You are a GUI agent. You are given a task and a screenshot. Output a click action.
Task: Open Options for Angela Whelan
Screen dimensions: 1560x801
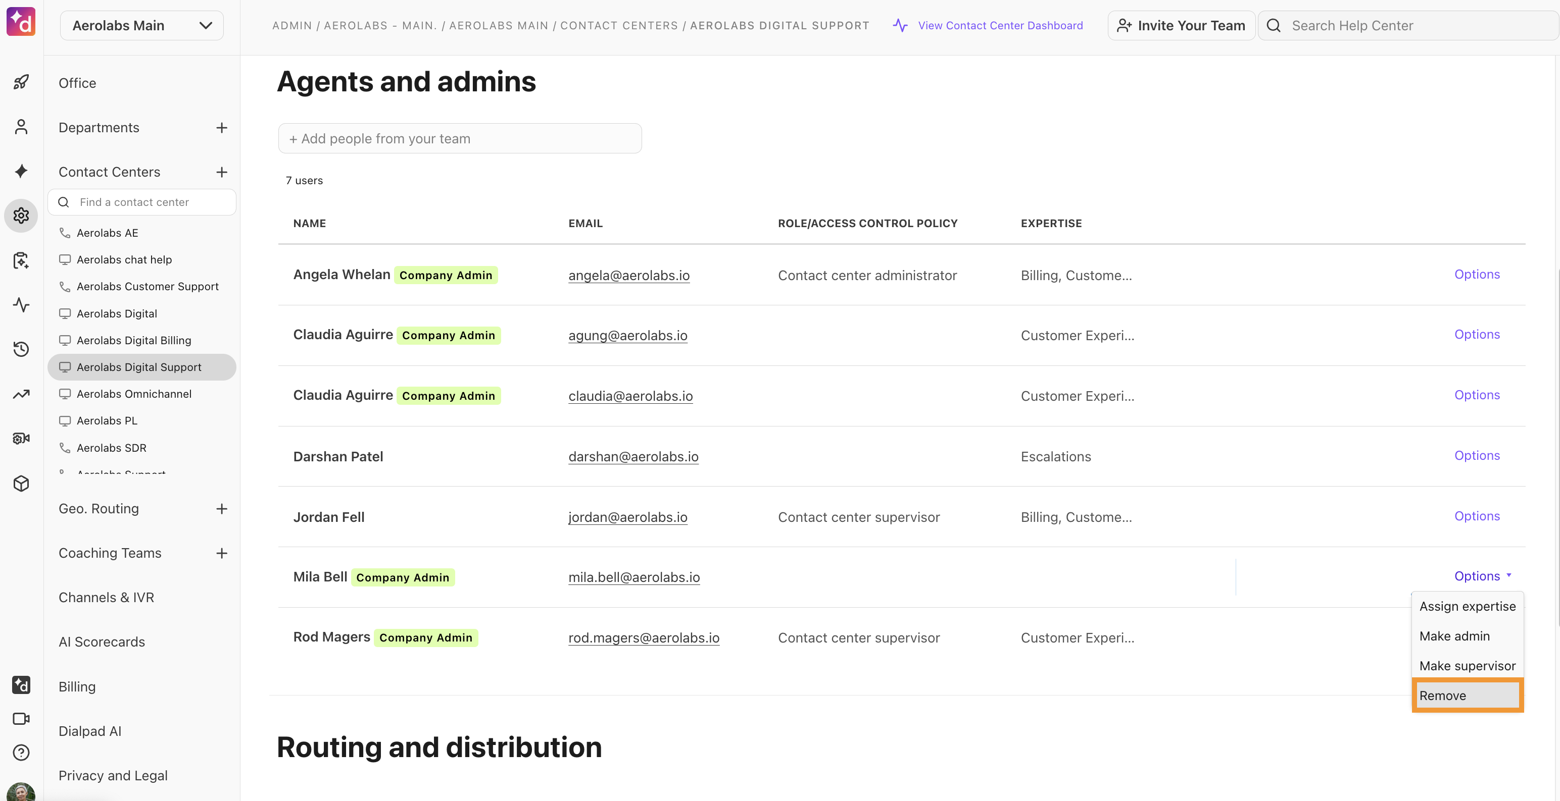click(x=1477, y=274)
